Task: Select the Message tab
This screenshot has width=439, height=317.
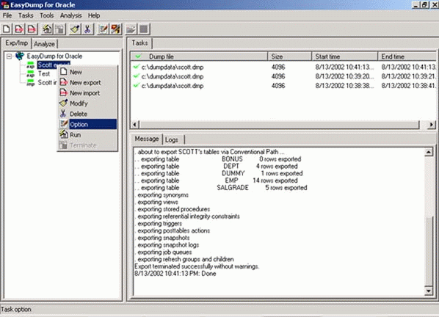Action: [x=147, y=139]
